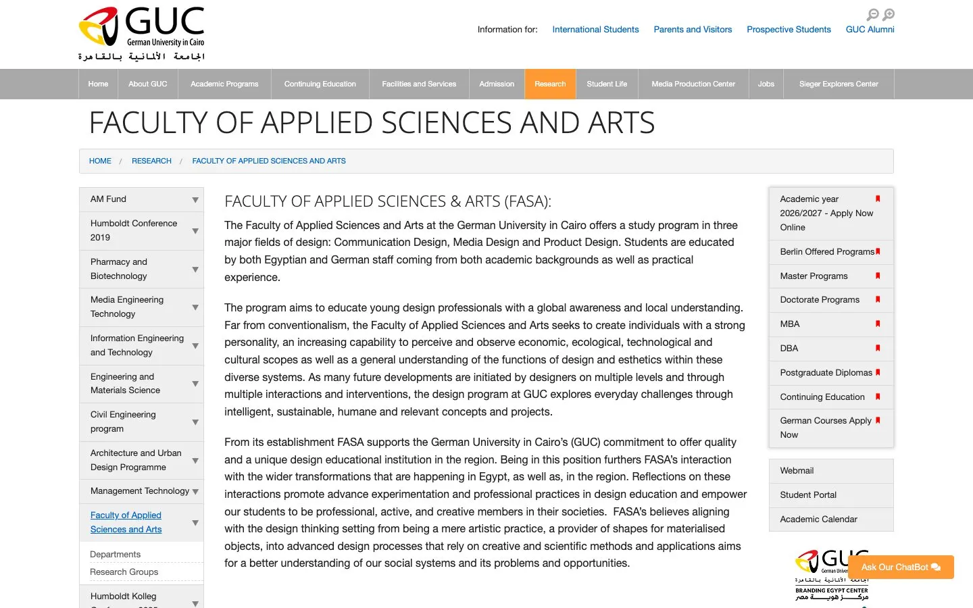Click the zoom out magnifier icon
The image size is (973, 608).
pyautogui.click(x=873, y=14)
